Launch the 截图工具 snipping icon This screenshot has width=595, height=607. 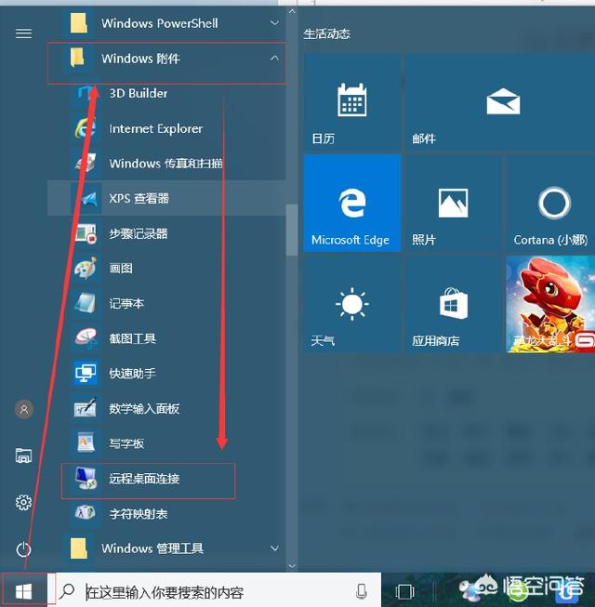[x=86, y=338]
